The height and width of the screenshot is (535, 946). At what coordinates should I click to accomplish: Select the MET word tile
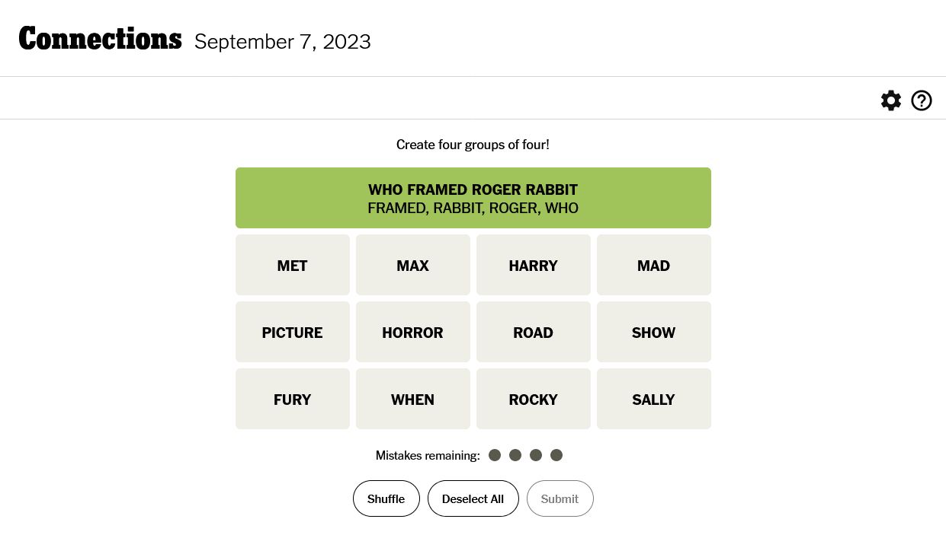click(293, 265)
